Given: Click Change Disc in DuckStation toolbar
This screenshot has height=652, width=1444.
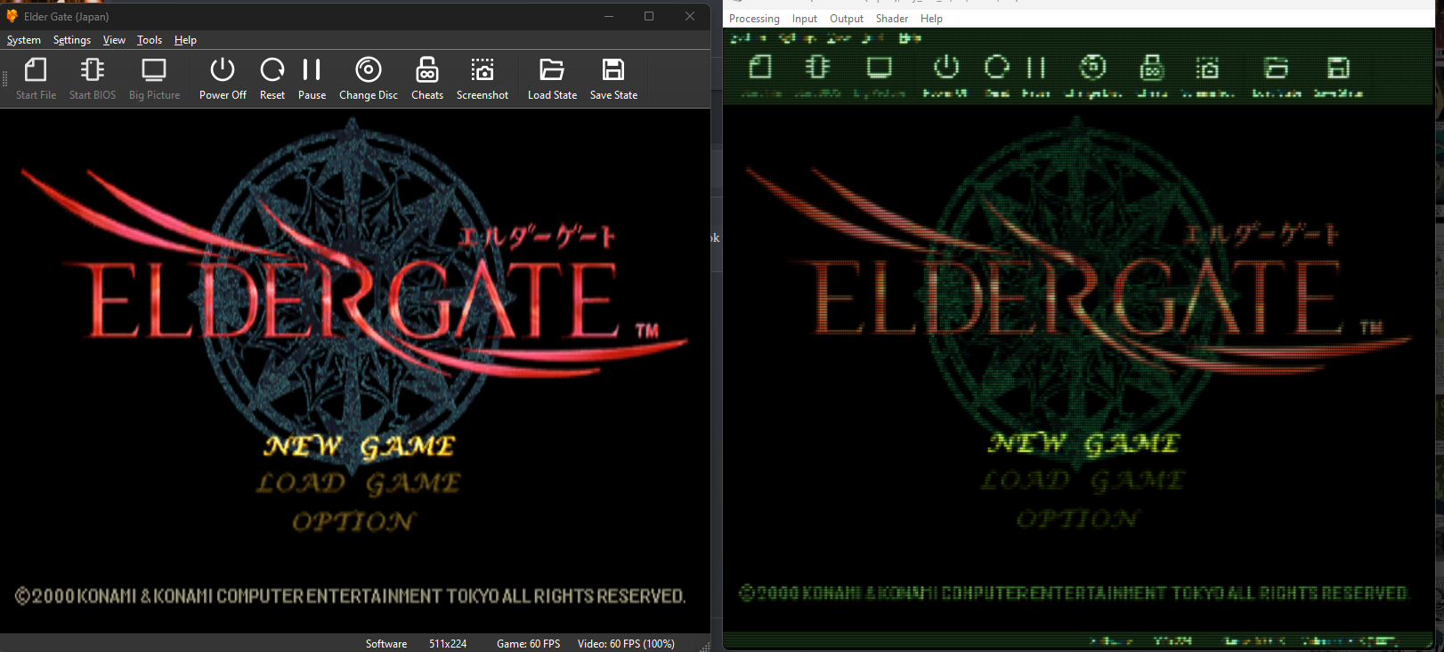Looking at the screenshot, I should point(369,79).
